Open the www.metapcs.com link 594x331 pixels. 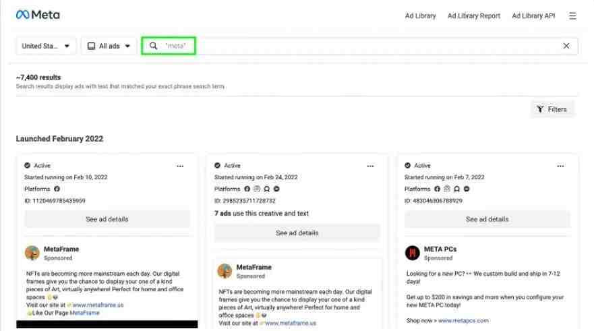pos(463,320)
